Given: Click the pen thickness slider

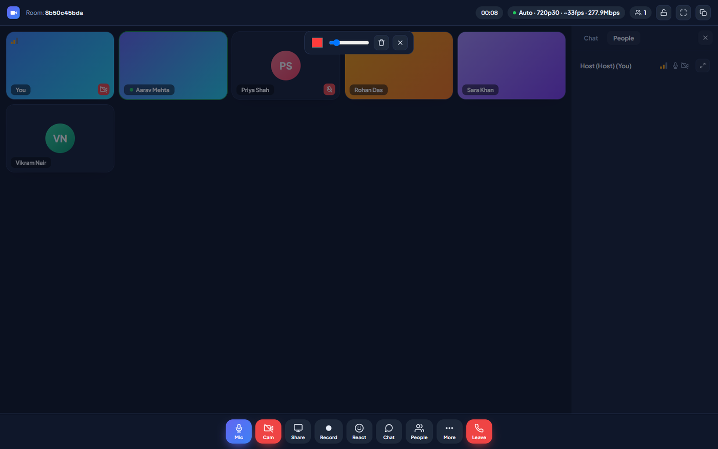Looking at the screenshot, I should tap(349, 43).
